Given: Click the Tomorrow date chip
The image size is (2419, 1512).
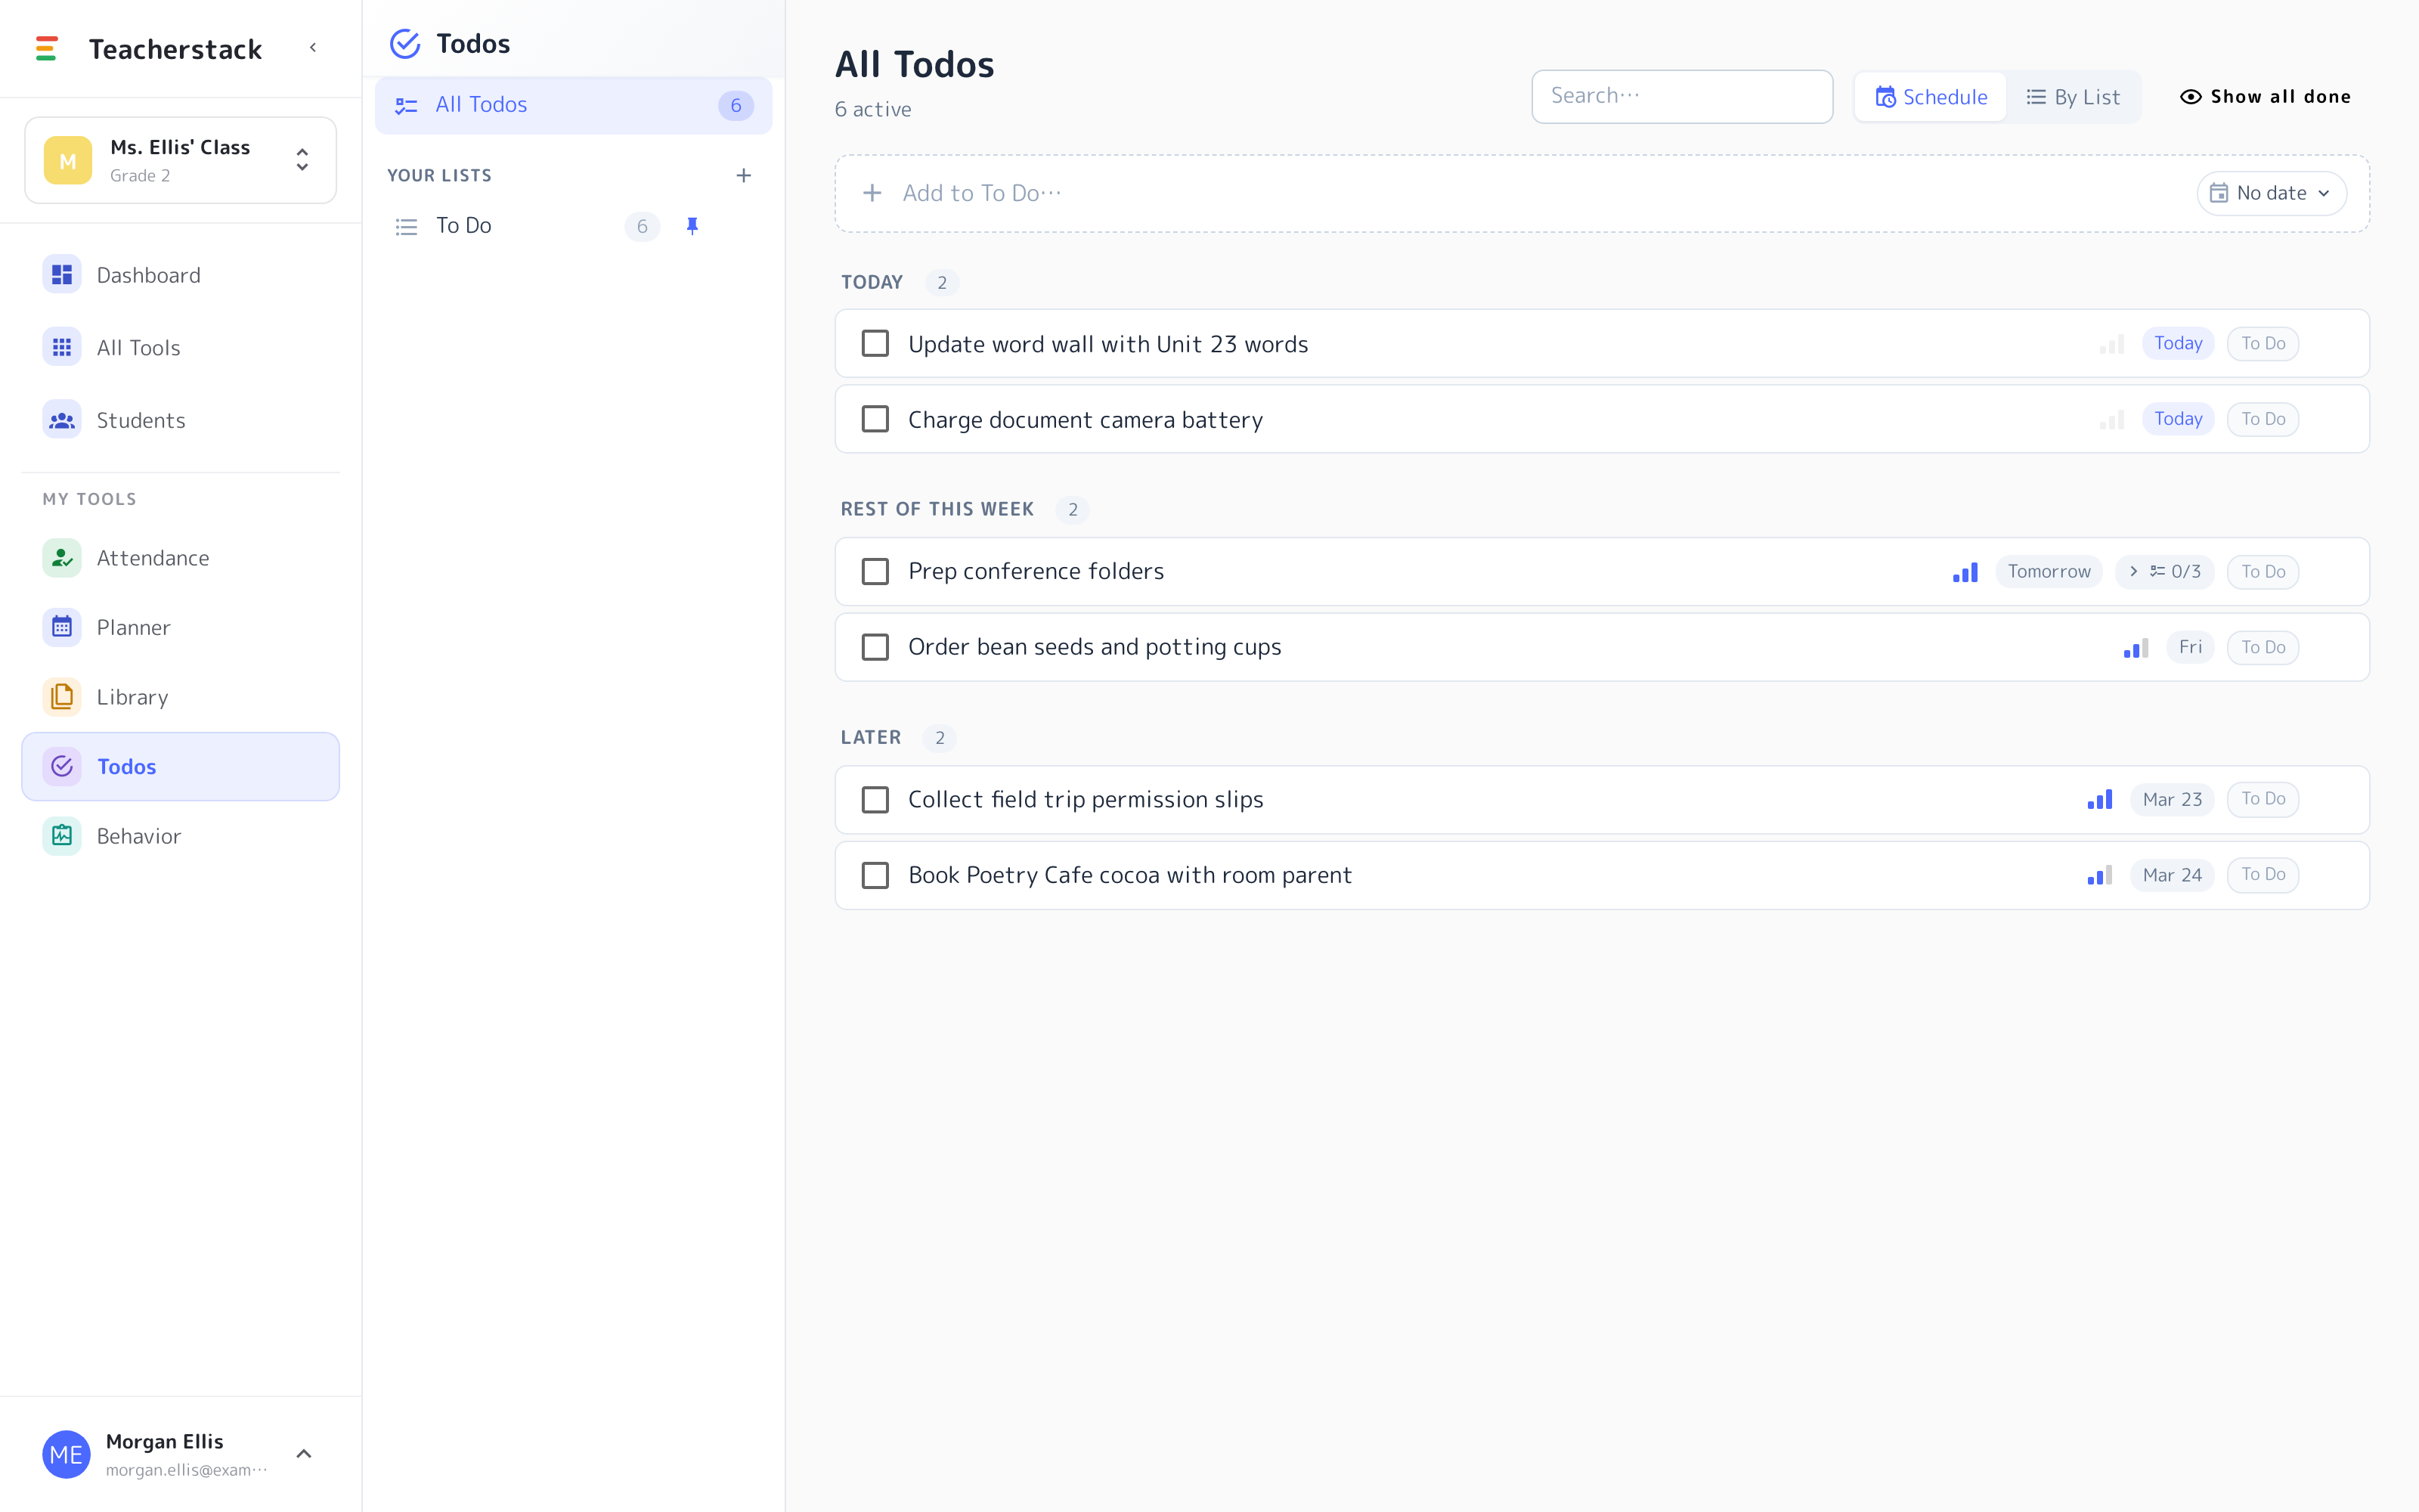Looking at the screenshot, I should [2048, 572].
